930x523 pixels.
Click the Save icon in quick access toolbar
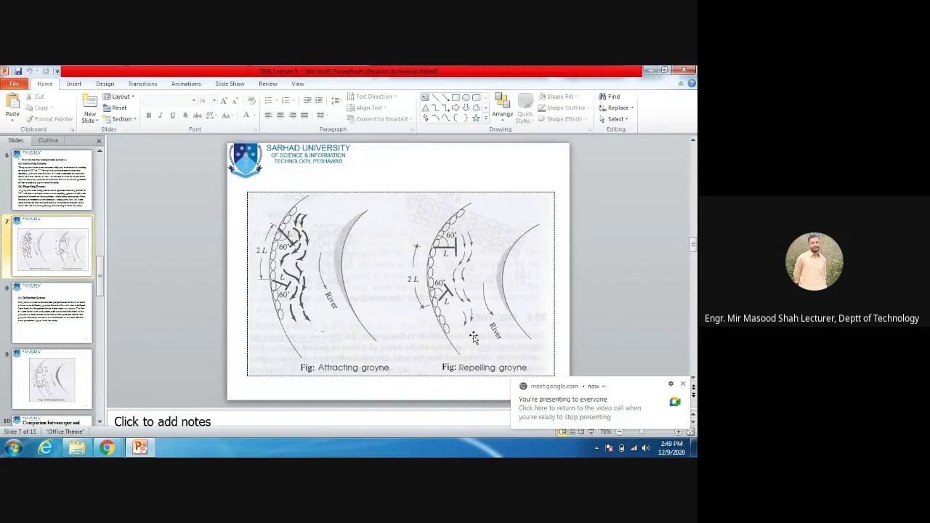(17, 71)
